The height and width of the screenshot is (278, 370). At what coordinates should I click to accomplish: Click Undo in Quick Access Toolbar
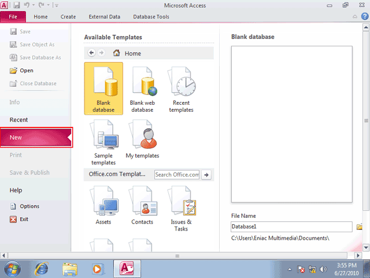coord(27,5)
